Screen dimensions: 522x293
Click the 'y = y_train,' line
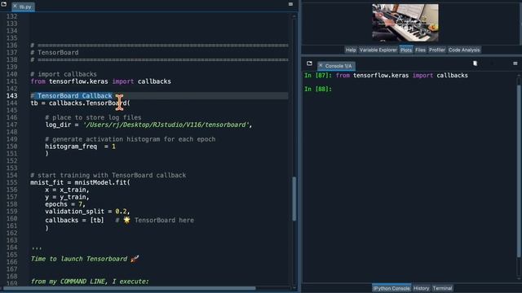click(67, 197)
